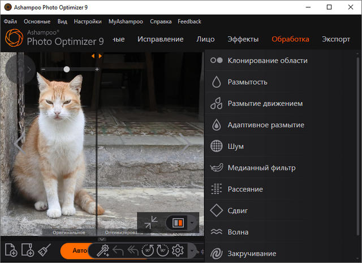
Task: Toggle the split before/after view button
Action: (177, 222)
